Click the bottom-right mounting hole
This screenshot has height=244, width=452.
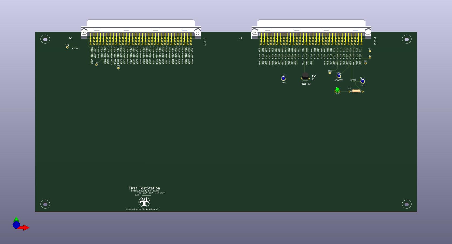coord(407,204)
